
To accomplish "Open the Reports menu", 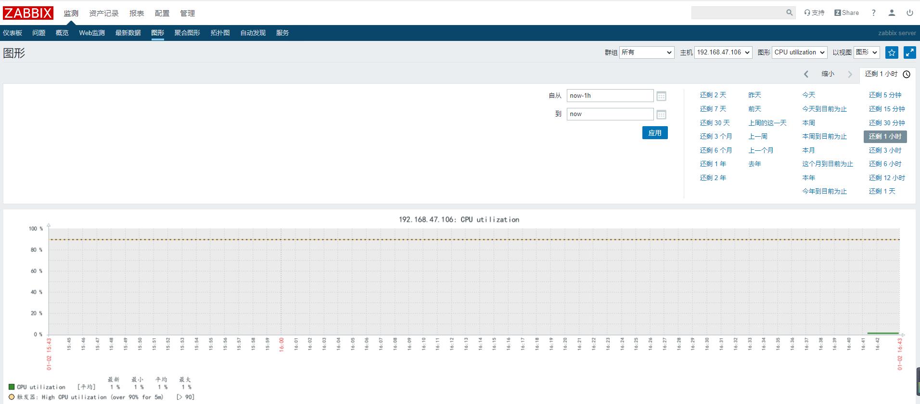I will tap(137, 13).
